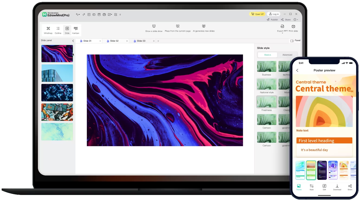Click the save floppy disk icon

[99, 15]
